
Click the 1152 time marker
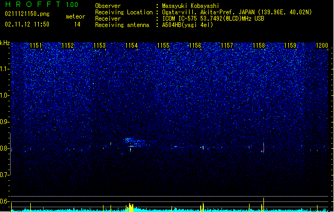(67, 46)
